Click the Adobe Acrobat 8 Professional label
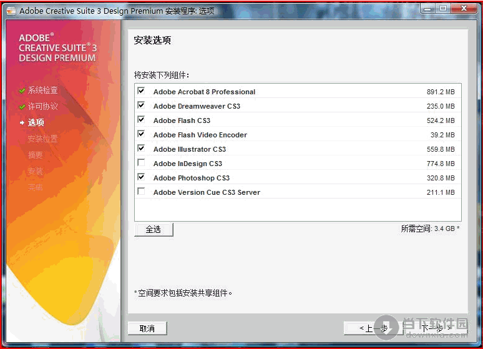This screenshot has width=483, height=349. click(204, 92)
